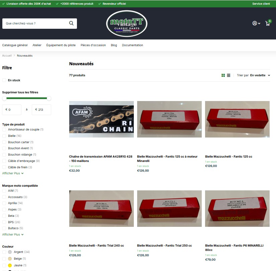The width and height of the screenshot is (276, 271).
Task: Click the AFAM chain product thumbnail
Action: pos(101,119)
